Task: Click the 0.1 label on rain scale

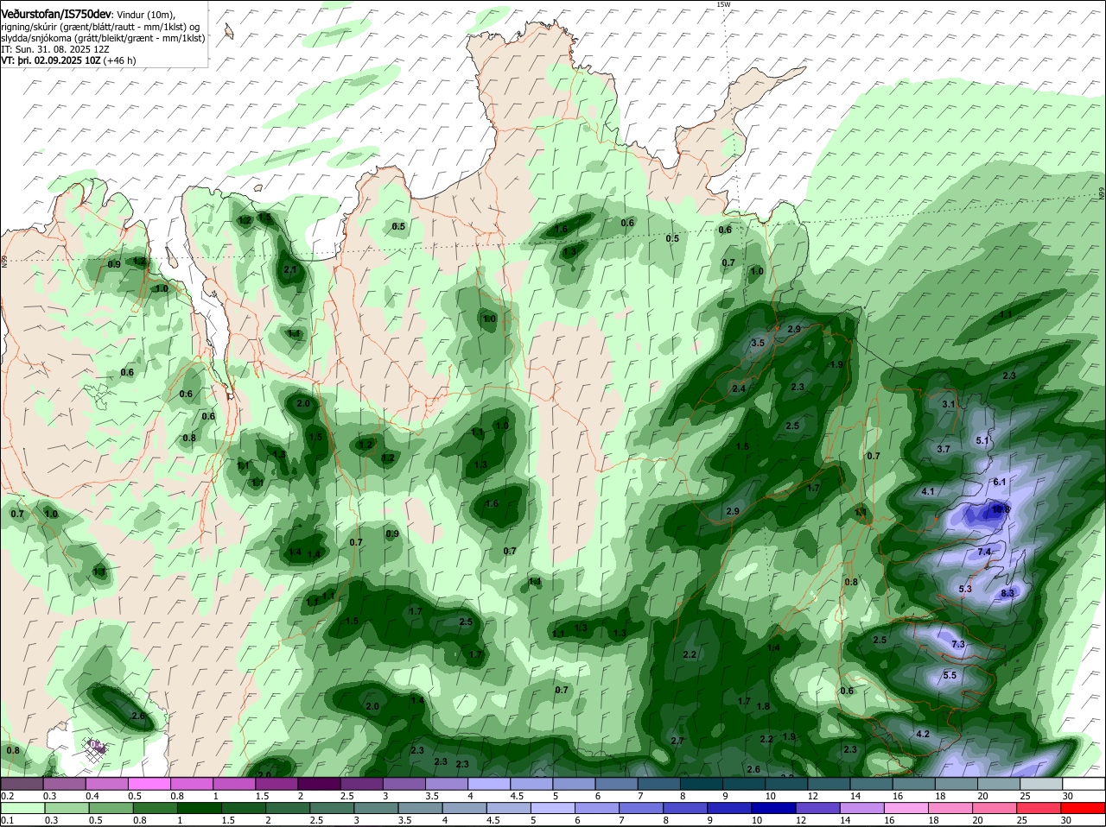Action: click(7, 820)
